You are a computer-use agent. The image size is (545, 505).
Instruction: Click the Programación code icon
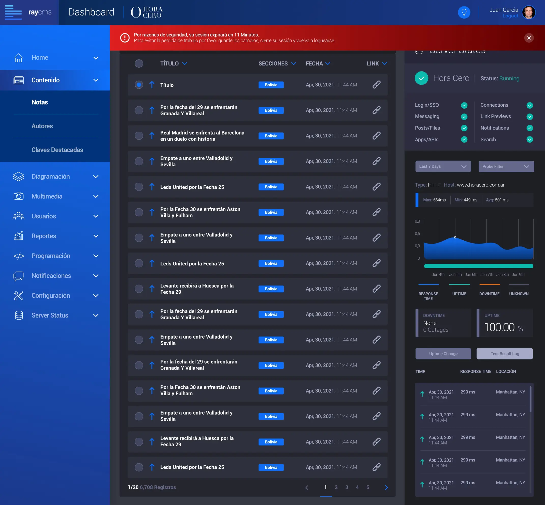click(x=18, y=256)
